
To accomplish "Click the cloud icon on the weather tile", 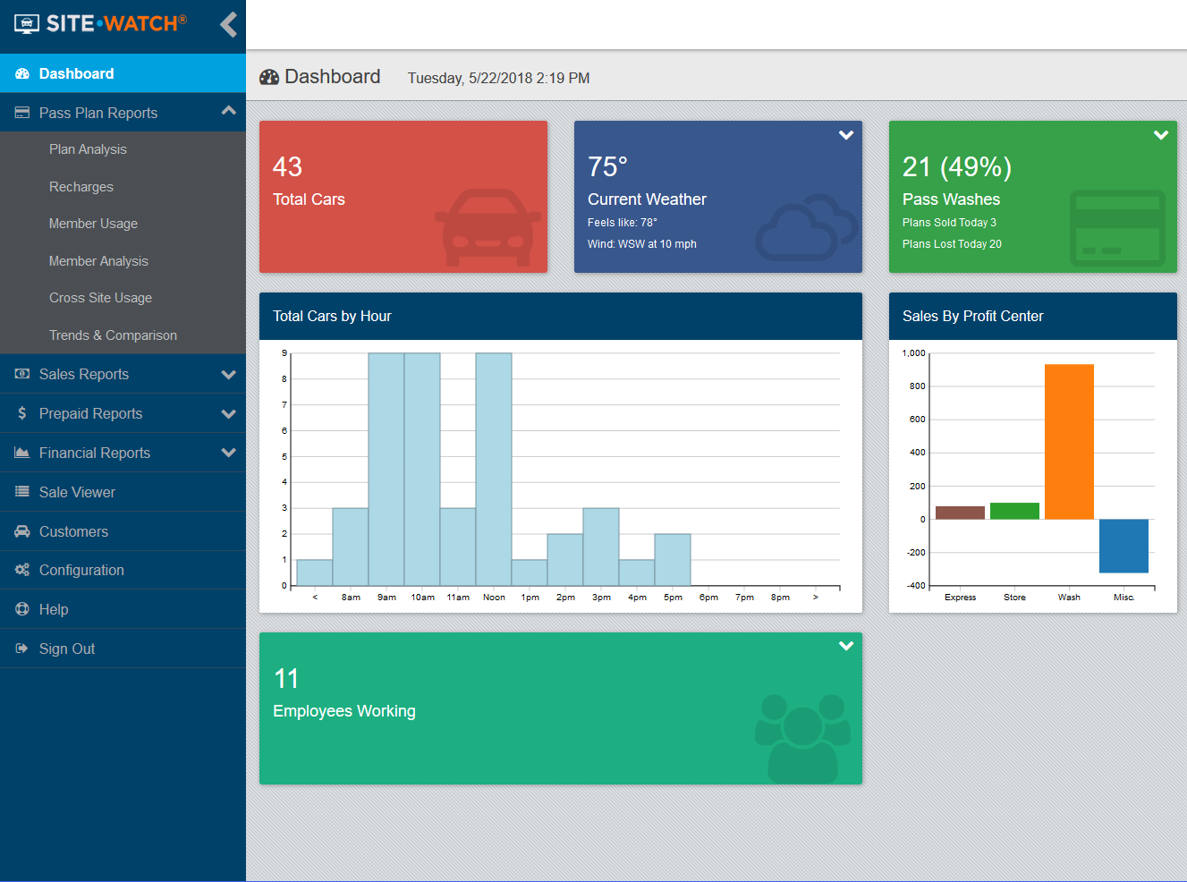I will point(801,228).
